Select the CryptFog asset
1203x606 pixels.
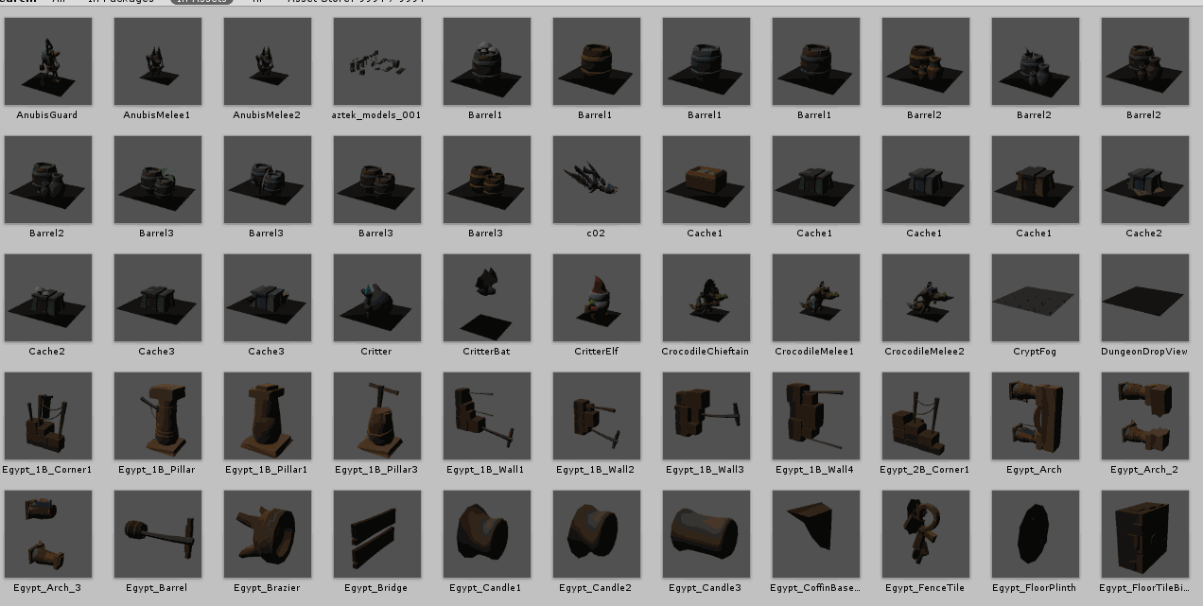1036,298
